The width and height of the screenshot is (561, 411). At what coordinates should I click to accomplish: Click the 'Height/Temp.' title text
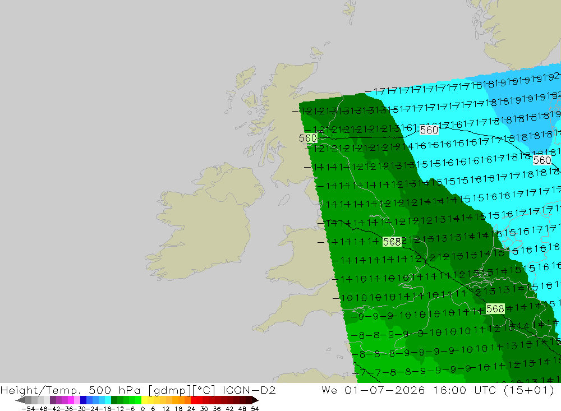pos(40,390)
